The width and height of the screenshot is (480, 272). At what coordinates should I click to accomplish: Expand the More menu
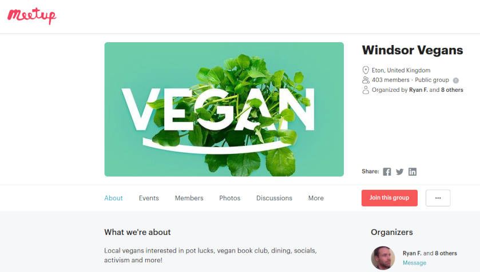pyautogui.click(x=316, y=198)
